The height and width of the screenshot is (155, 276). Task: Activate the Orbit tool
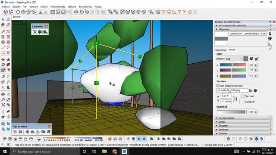3,94
